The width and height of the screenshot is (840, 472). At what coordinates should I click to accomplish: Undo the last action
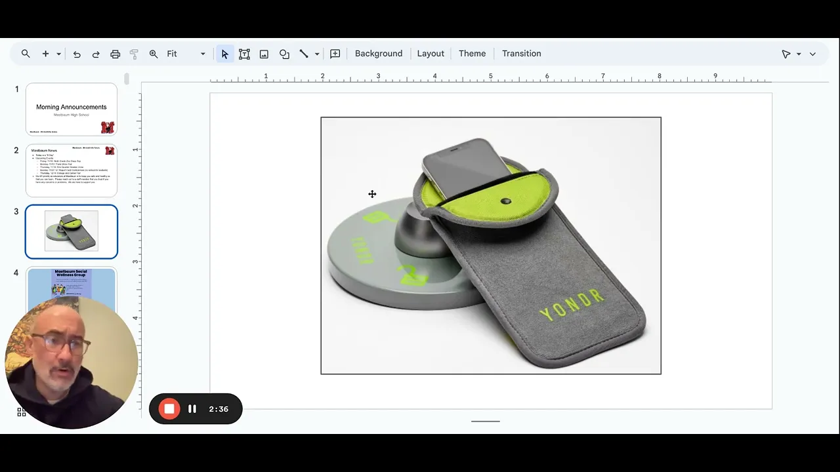pyautogui.click(x=77, y=54)
